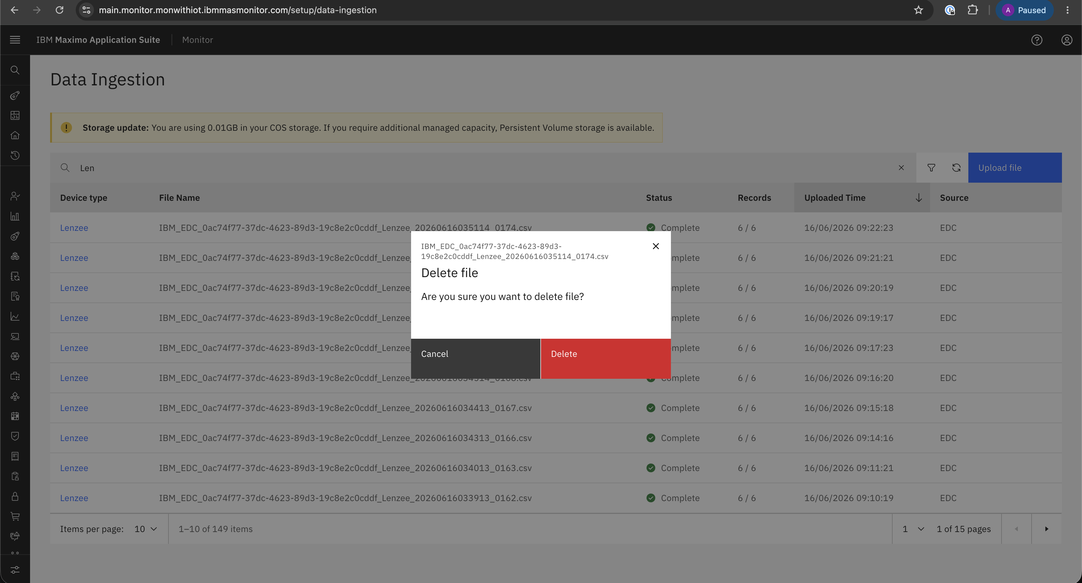Click the Status column header

pos(659,198)
